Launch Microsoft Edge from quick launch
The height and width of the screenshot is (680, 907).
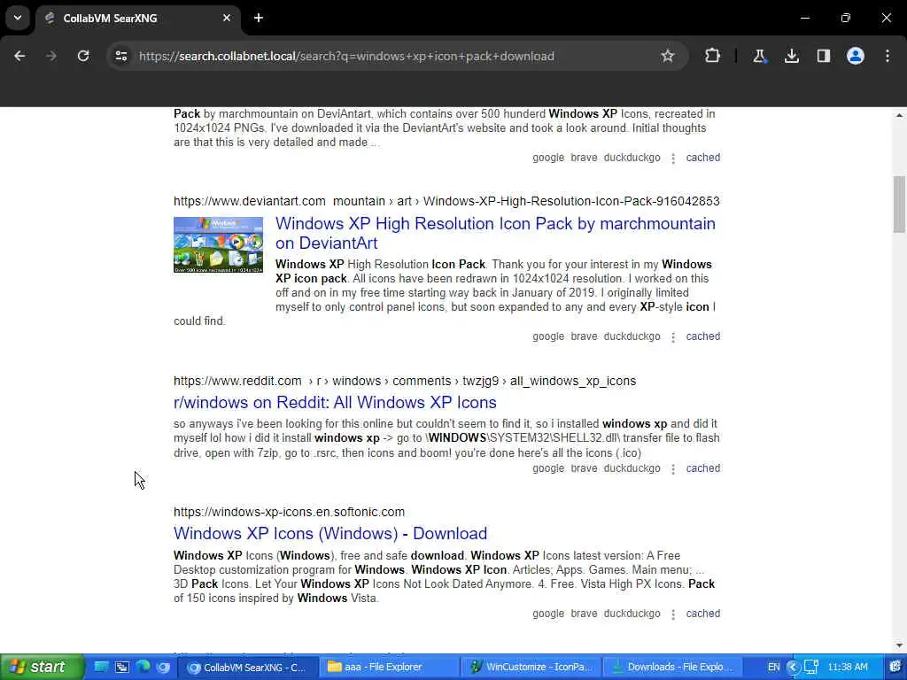click(143, 667)
